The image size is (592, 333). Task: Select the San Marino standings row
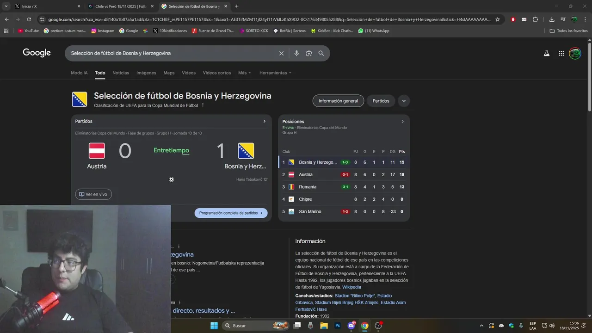point(344,212)
